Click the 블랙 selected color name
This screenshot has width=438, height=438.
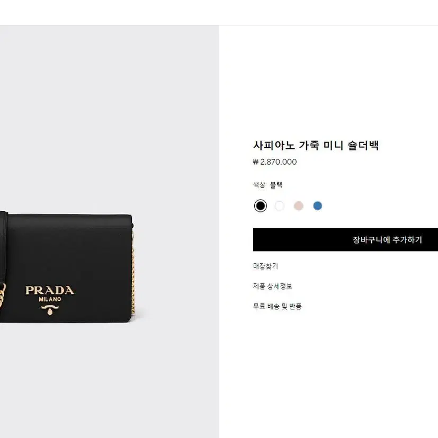[x=276, y=185]
